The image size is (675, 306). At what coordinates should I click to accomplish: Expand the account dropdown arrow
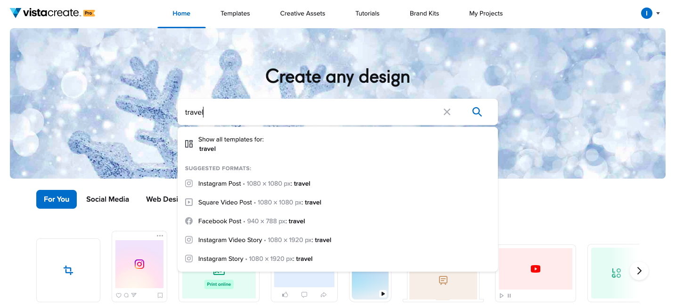(x=658, y=14)
